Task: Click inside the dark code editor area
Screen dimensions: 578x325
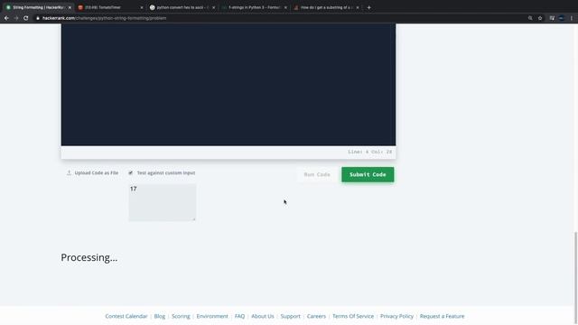Action: 228,84
